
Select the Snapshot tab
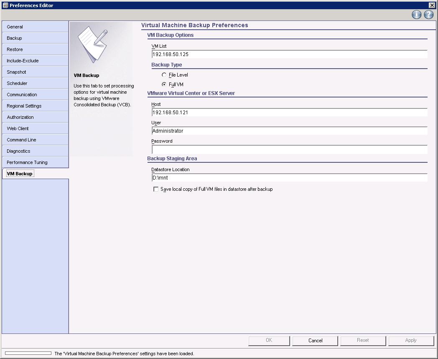coord(35,72)
